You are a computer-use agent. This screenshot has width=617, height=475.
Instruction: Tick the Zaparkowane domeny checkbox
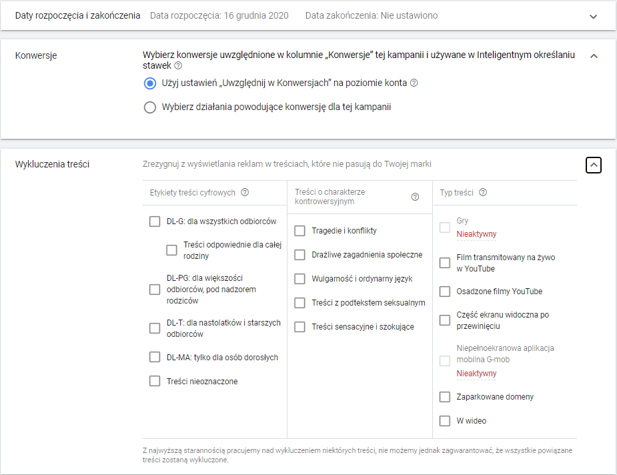pyautogui.click(x=445, y=397)
